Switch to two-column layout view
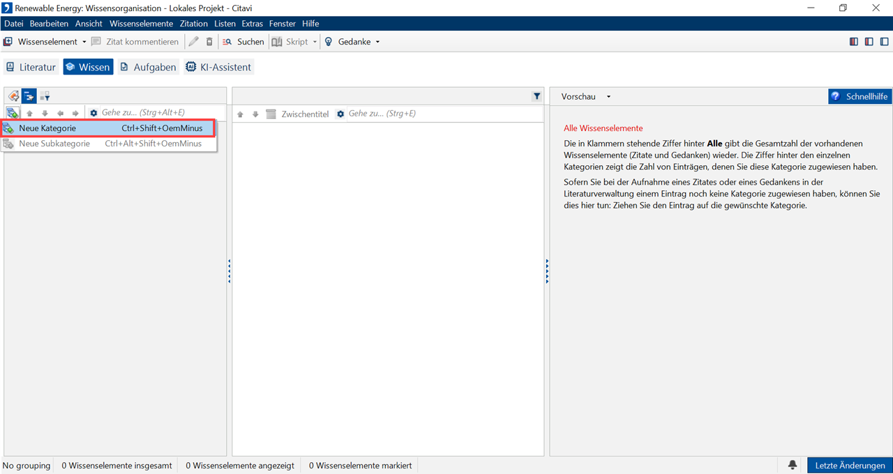893x474 pixels. coord(869,42)
